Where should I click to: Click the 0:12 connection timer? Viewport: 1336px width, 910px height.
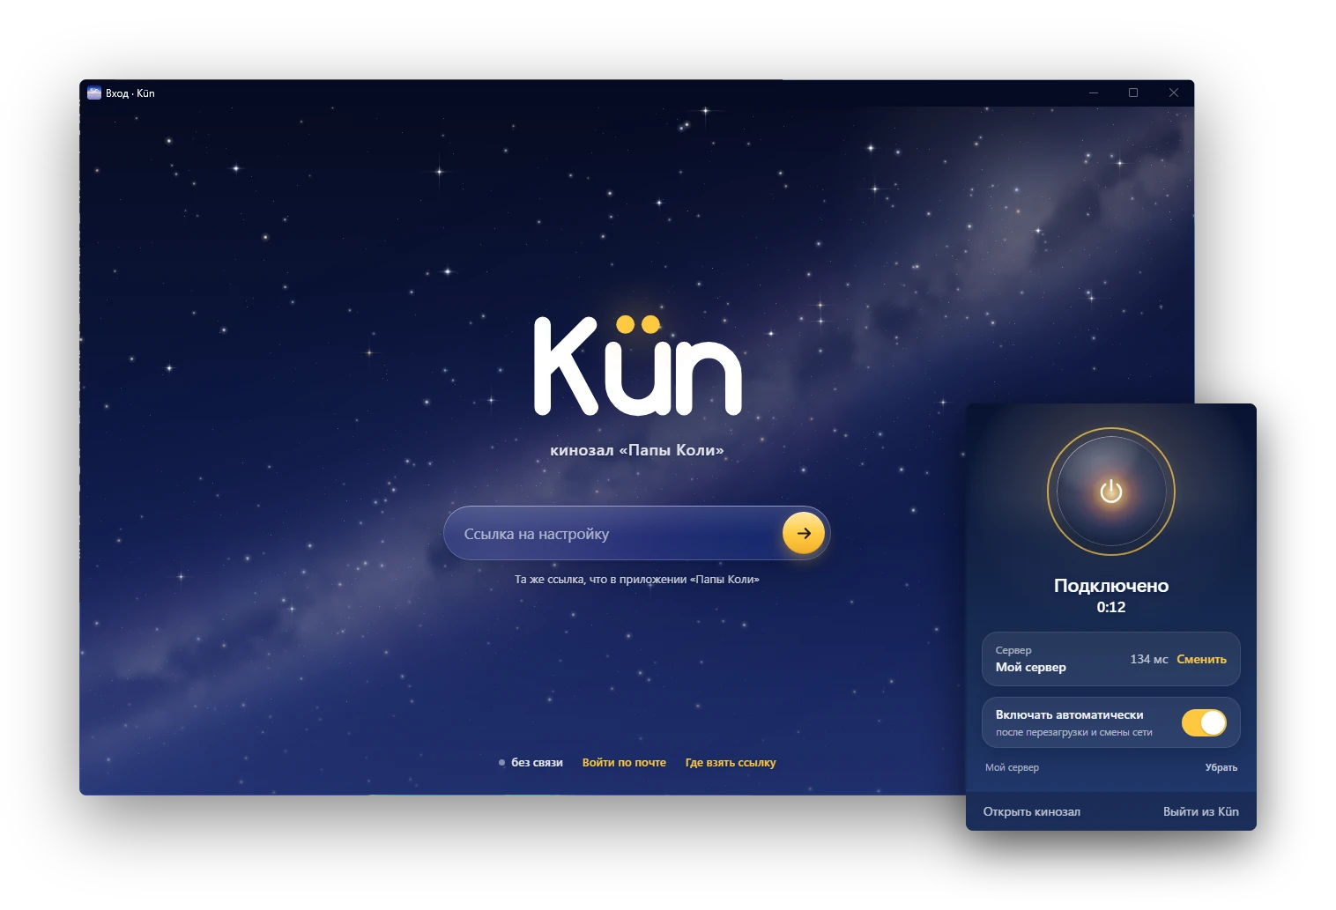tap(1111, 607)
